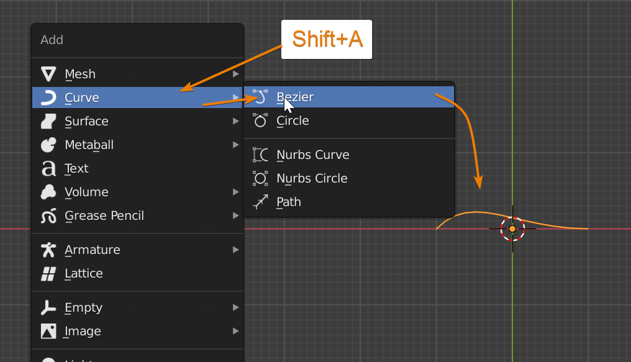Click the Armature figure icon

48,250
